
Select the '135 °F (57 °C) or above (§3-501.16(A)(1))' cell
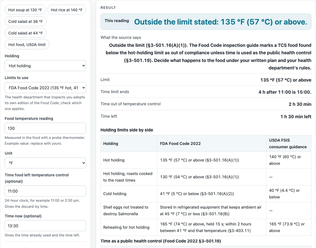click(x=212, y=160)
